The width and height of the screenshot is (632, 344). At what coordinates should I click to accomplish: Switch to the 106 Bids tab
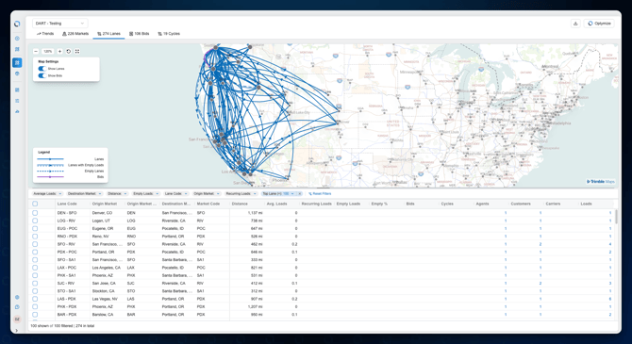click(139, 34)
